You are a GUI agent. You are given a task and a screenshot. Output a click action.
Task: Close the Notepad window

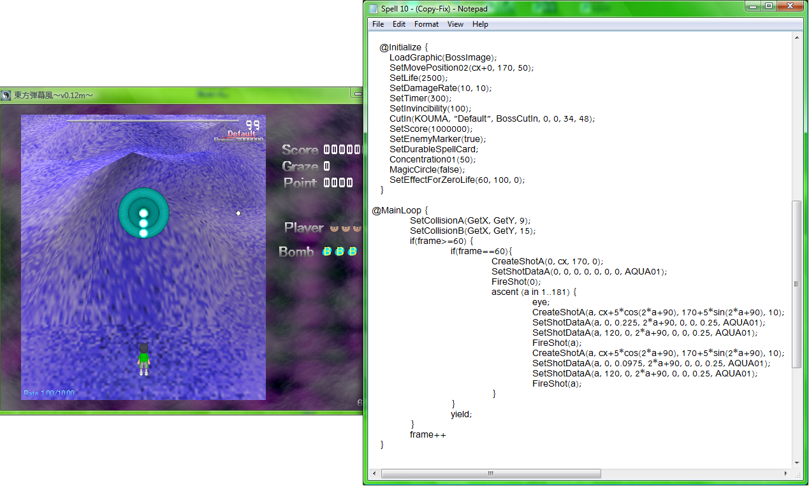coord(791,6)
